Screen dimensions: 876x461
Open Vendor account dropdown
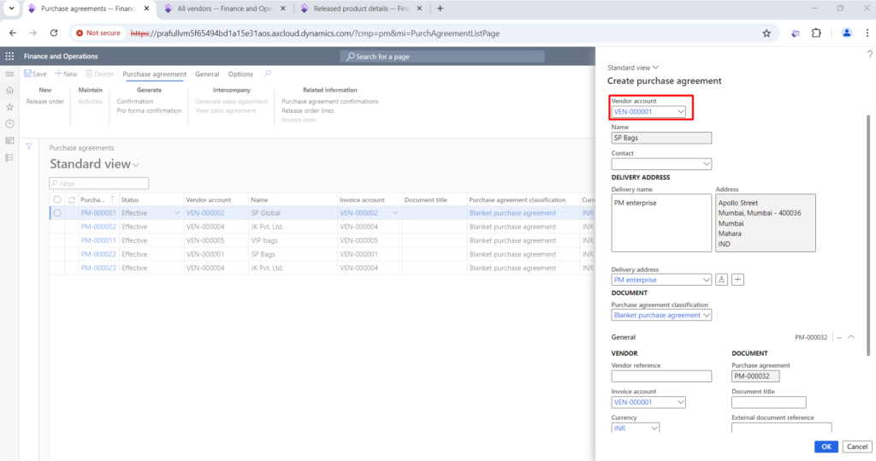pos(680,112)
